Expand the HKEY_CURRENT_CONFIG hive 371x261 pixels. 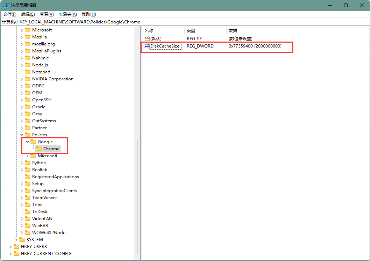coord(10,254)
